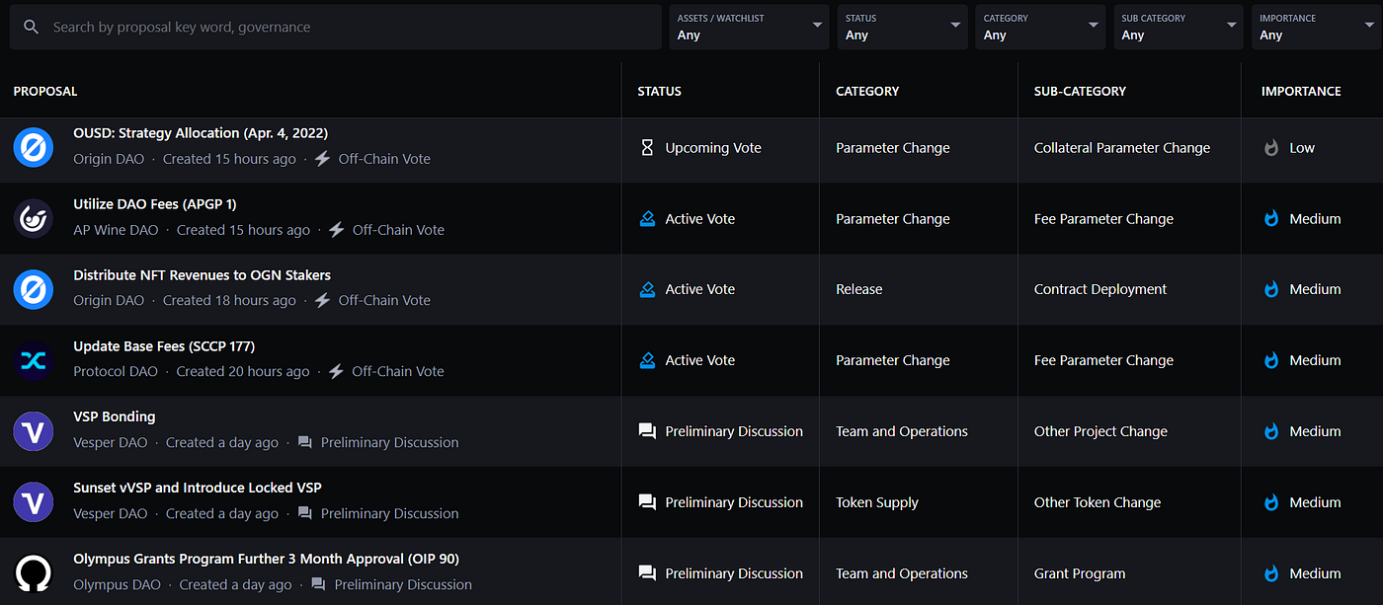Click 'Grant Program' sub-category cell

tap(1080, 573)
